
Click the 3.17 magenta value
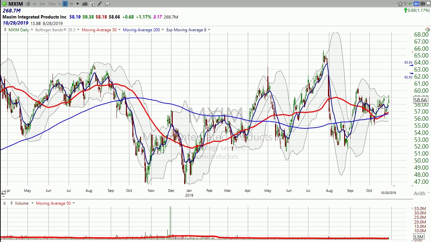tap(157, 17)
